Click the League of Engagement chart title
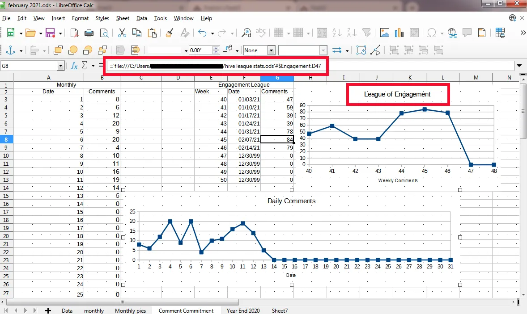 [x=397, y=94]
